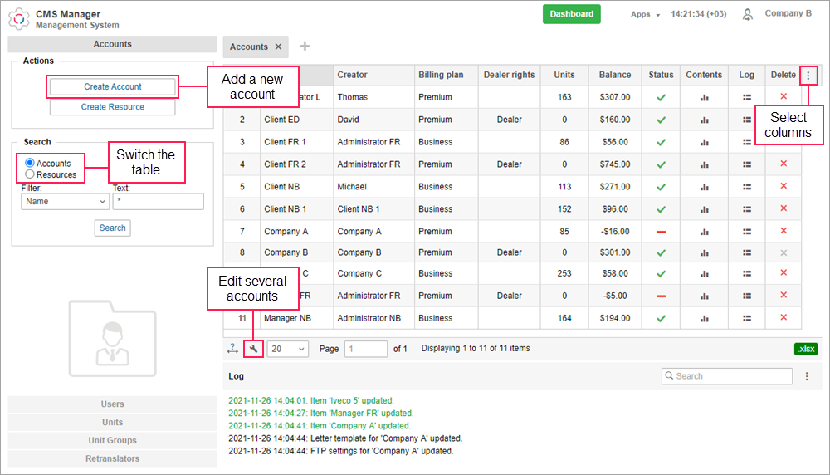Delete the Client NB account
Screen dimensions: 830x475
[784, 186]
